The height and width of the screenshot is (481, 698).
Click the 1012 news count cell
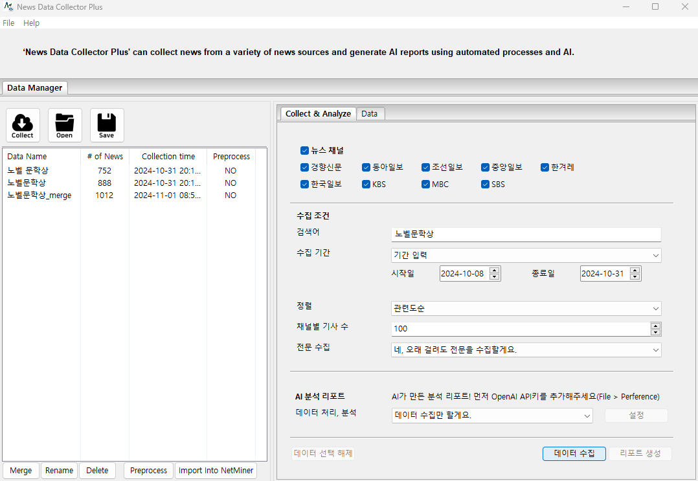pyautogui.click(x=105, y=196)
